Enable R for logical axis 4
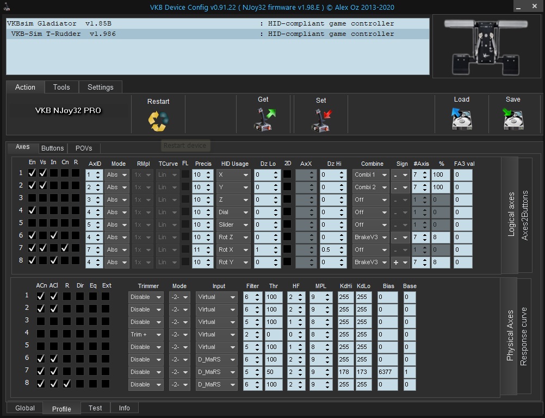The image size is (545, 418). pos(76,210)
